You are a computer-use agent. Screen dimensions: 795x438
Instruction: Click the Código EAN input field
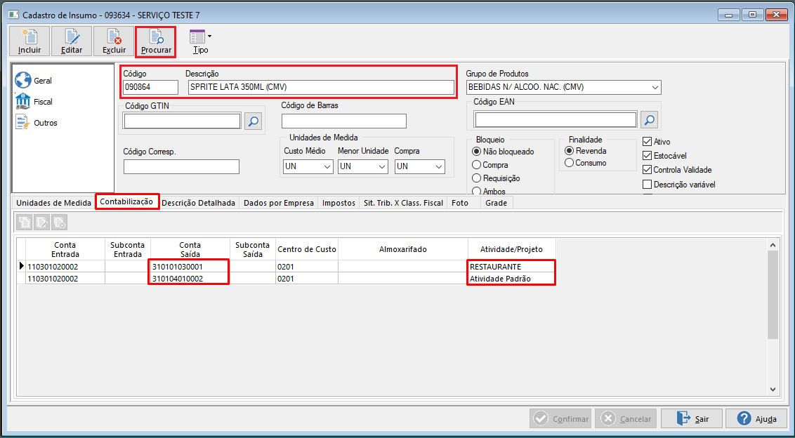click(556, 119)
